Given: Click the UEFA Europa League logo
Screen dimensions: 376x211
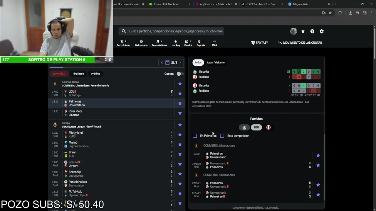Looking at the screenshot, I should 55,125.
